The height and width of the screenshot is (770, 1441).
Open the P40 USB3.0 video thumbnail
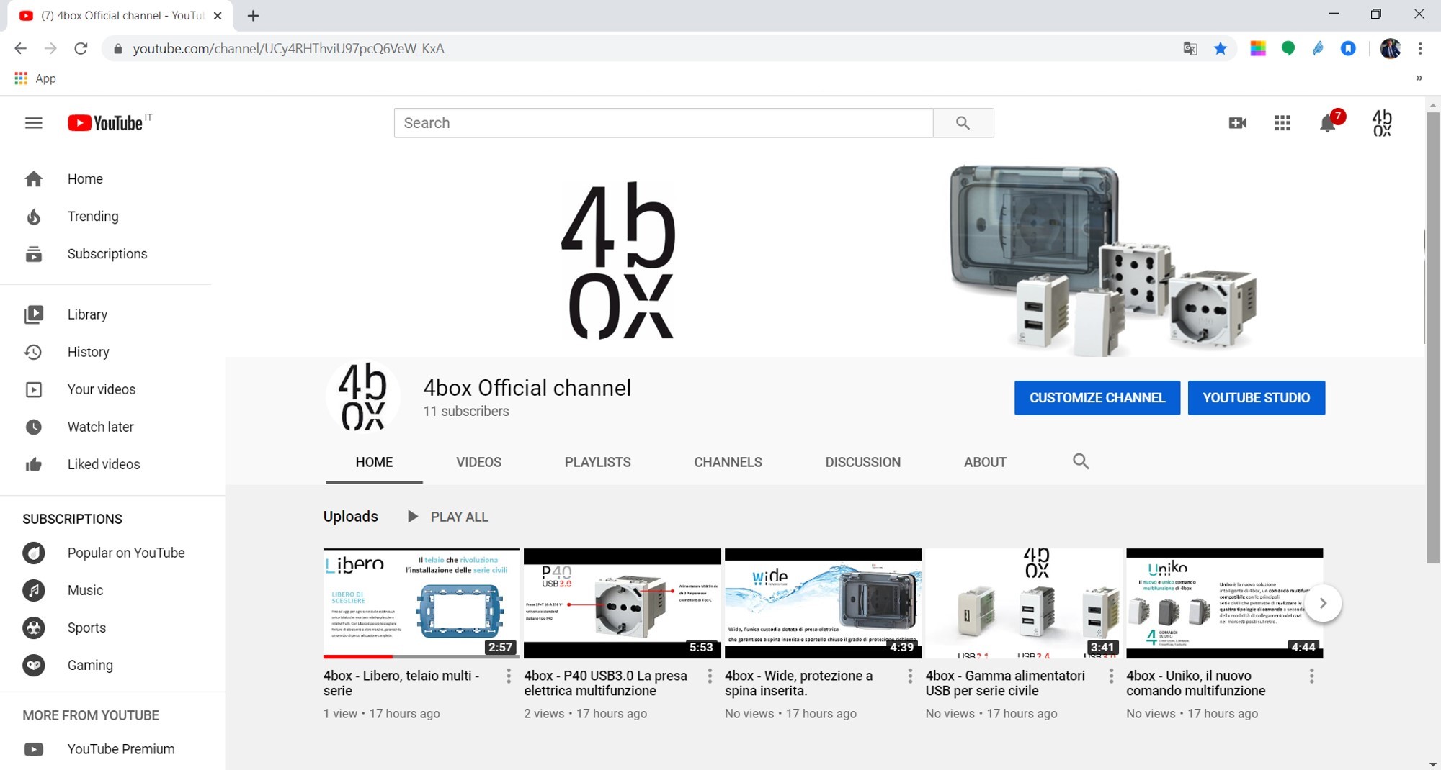pyautogui.click(x=622, y=603)
